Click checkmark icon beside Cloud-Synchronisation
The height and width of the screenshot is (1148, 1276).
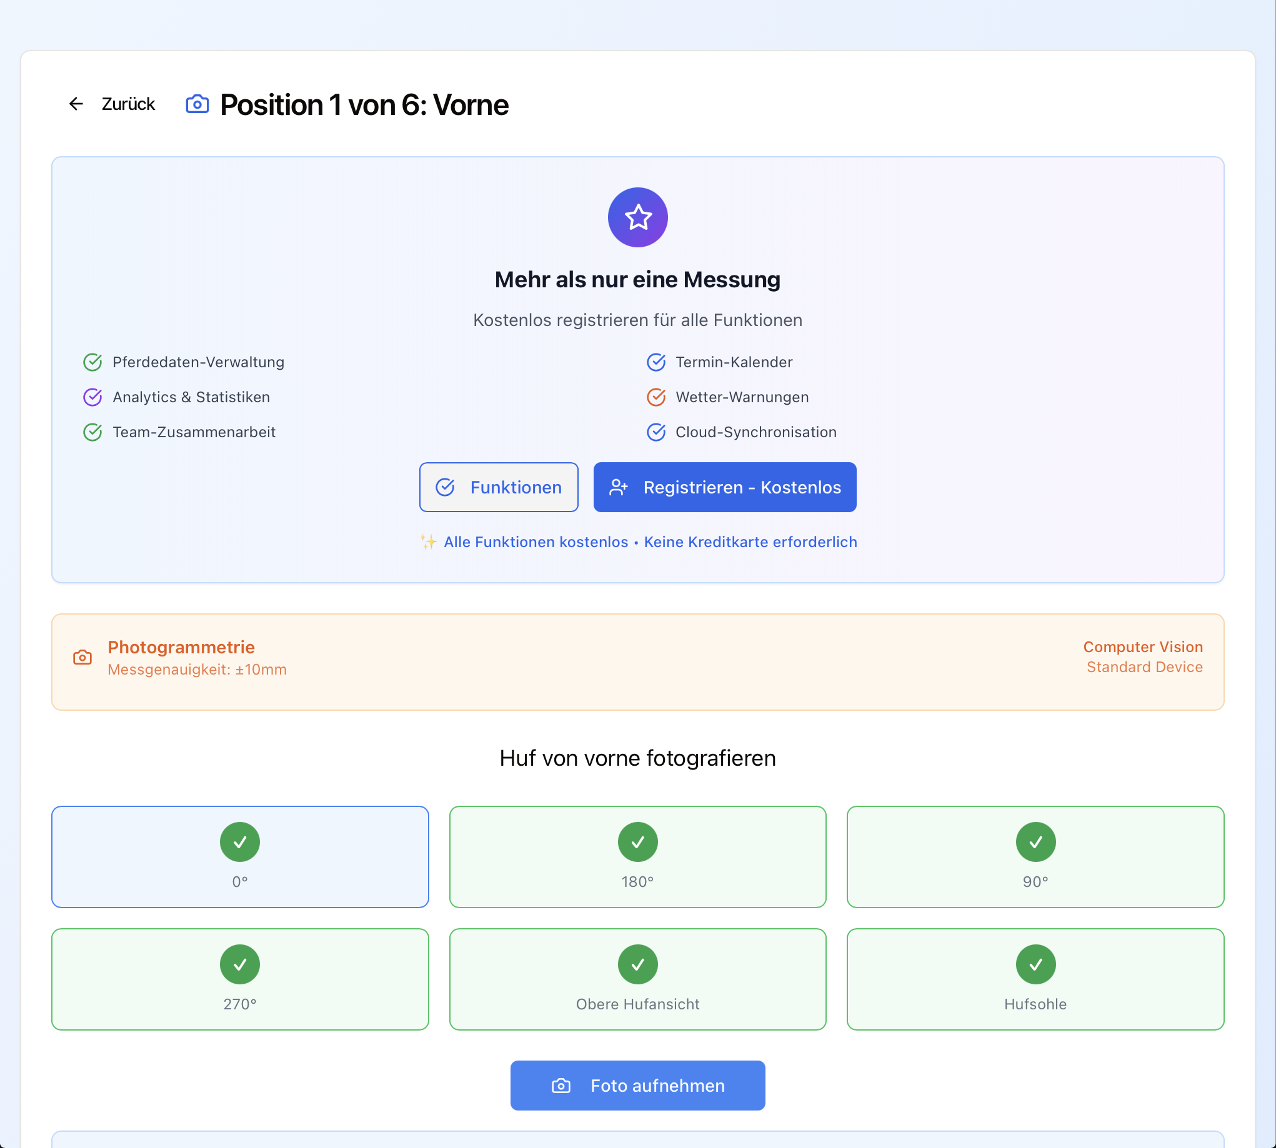[655, 432]
